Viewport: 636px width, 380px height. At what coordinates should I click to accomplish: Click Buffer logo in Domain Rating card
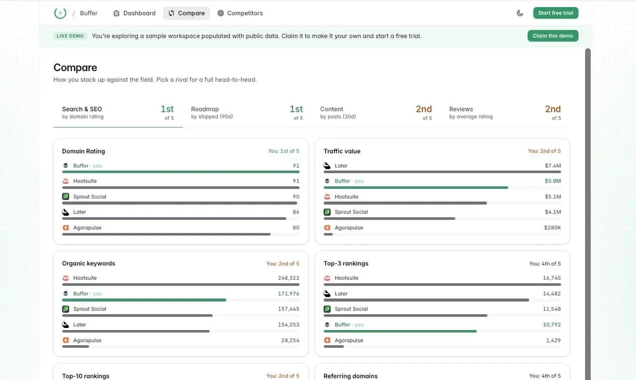tap(65, 165)
